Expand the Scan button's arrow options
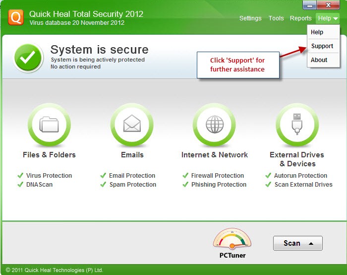Viewport: 347px width, 275px height. coord(311,243)
